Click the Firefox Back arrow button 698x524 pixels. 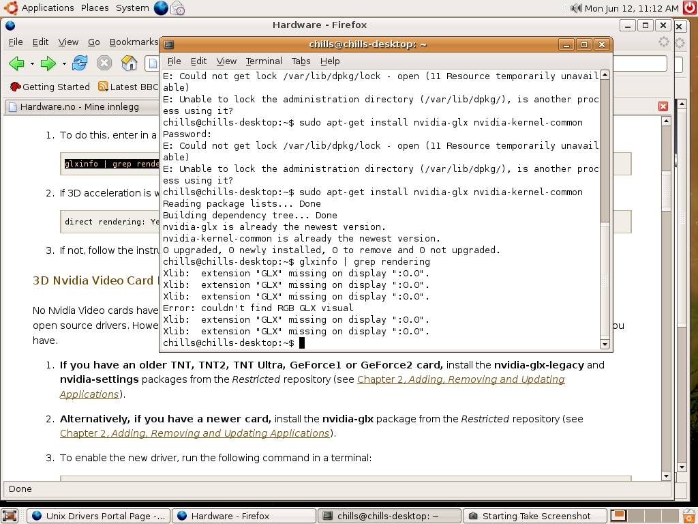[17, 63]
